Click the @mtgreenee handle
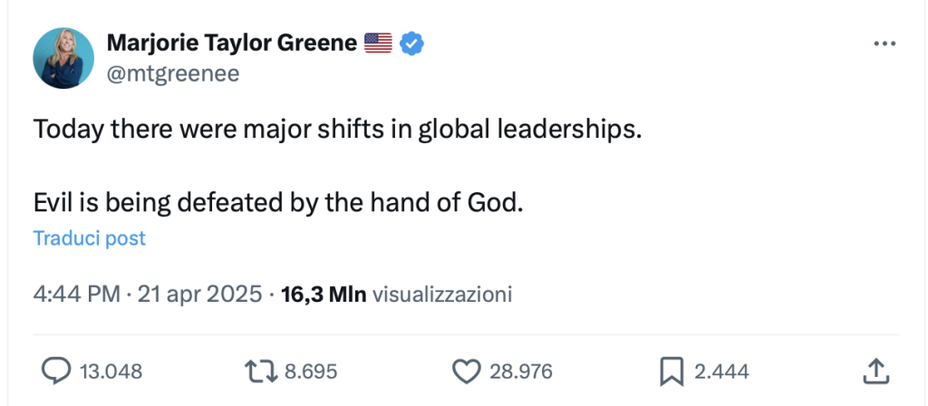The image size is (928, 406). coord(172,74)
